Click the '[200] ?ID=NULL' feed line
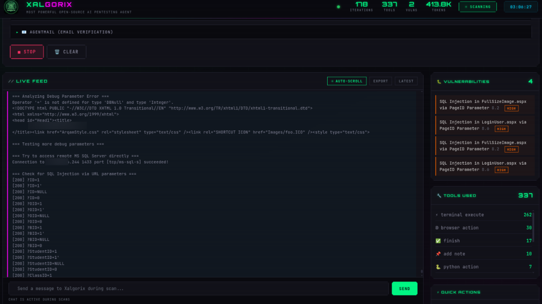 click(x=30, y=192)
